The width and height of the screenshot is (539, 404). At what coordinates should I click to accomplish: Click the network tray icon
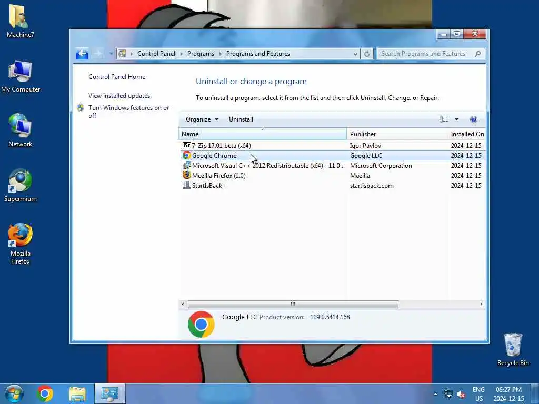tap(448, 393)
